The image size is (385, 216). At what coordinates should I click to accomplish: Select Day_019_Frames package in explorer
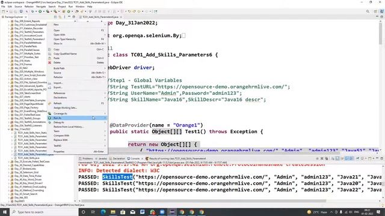tap(23, 64)
